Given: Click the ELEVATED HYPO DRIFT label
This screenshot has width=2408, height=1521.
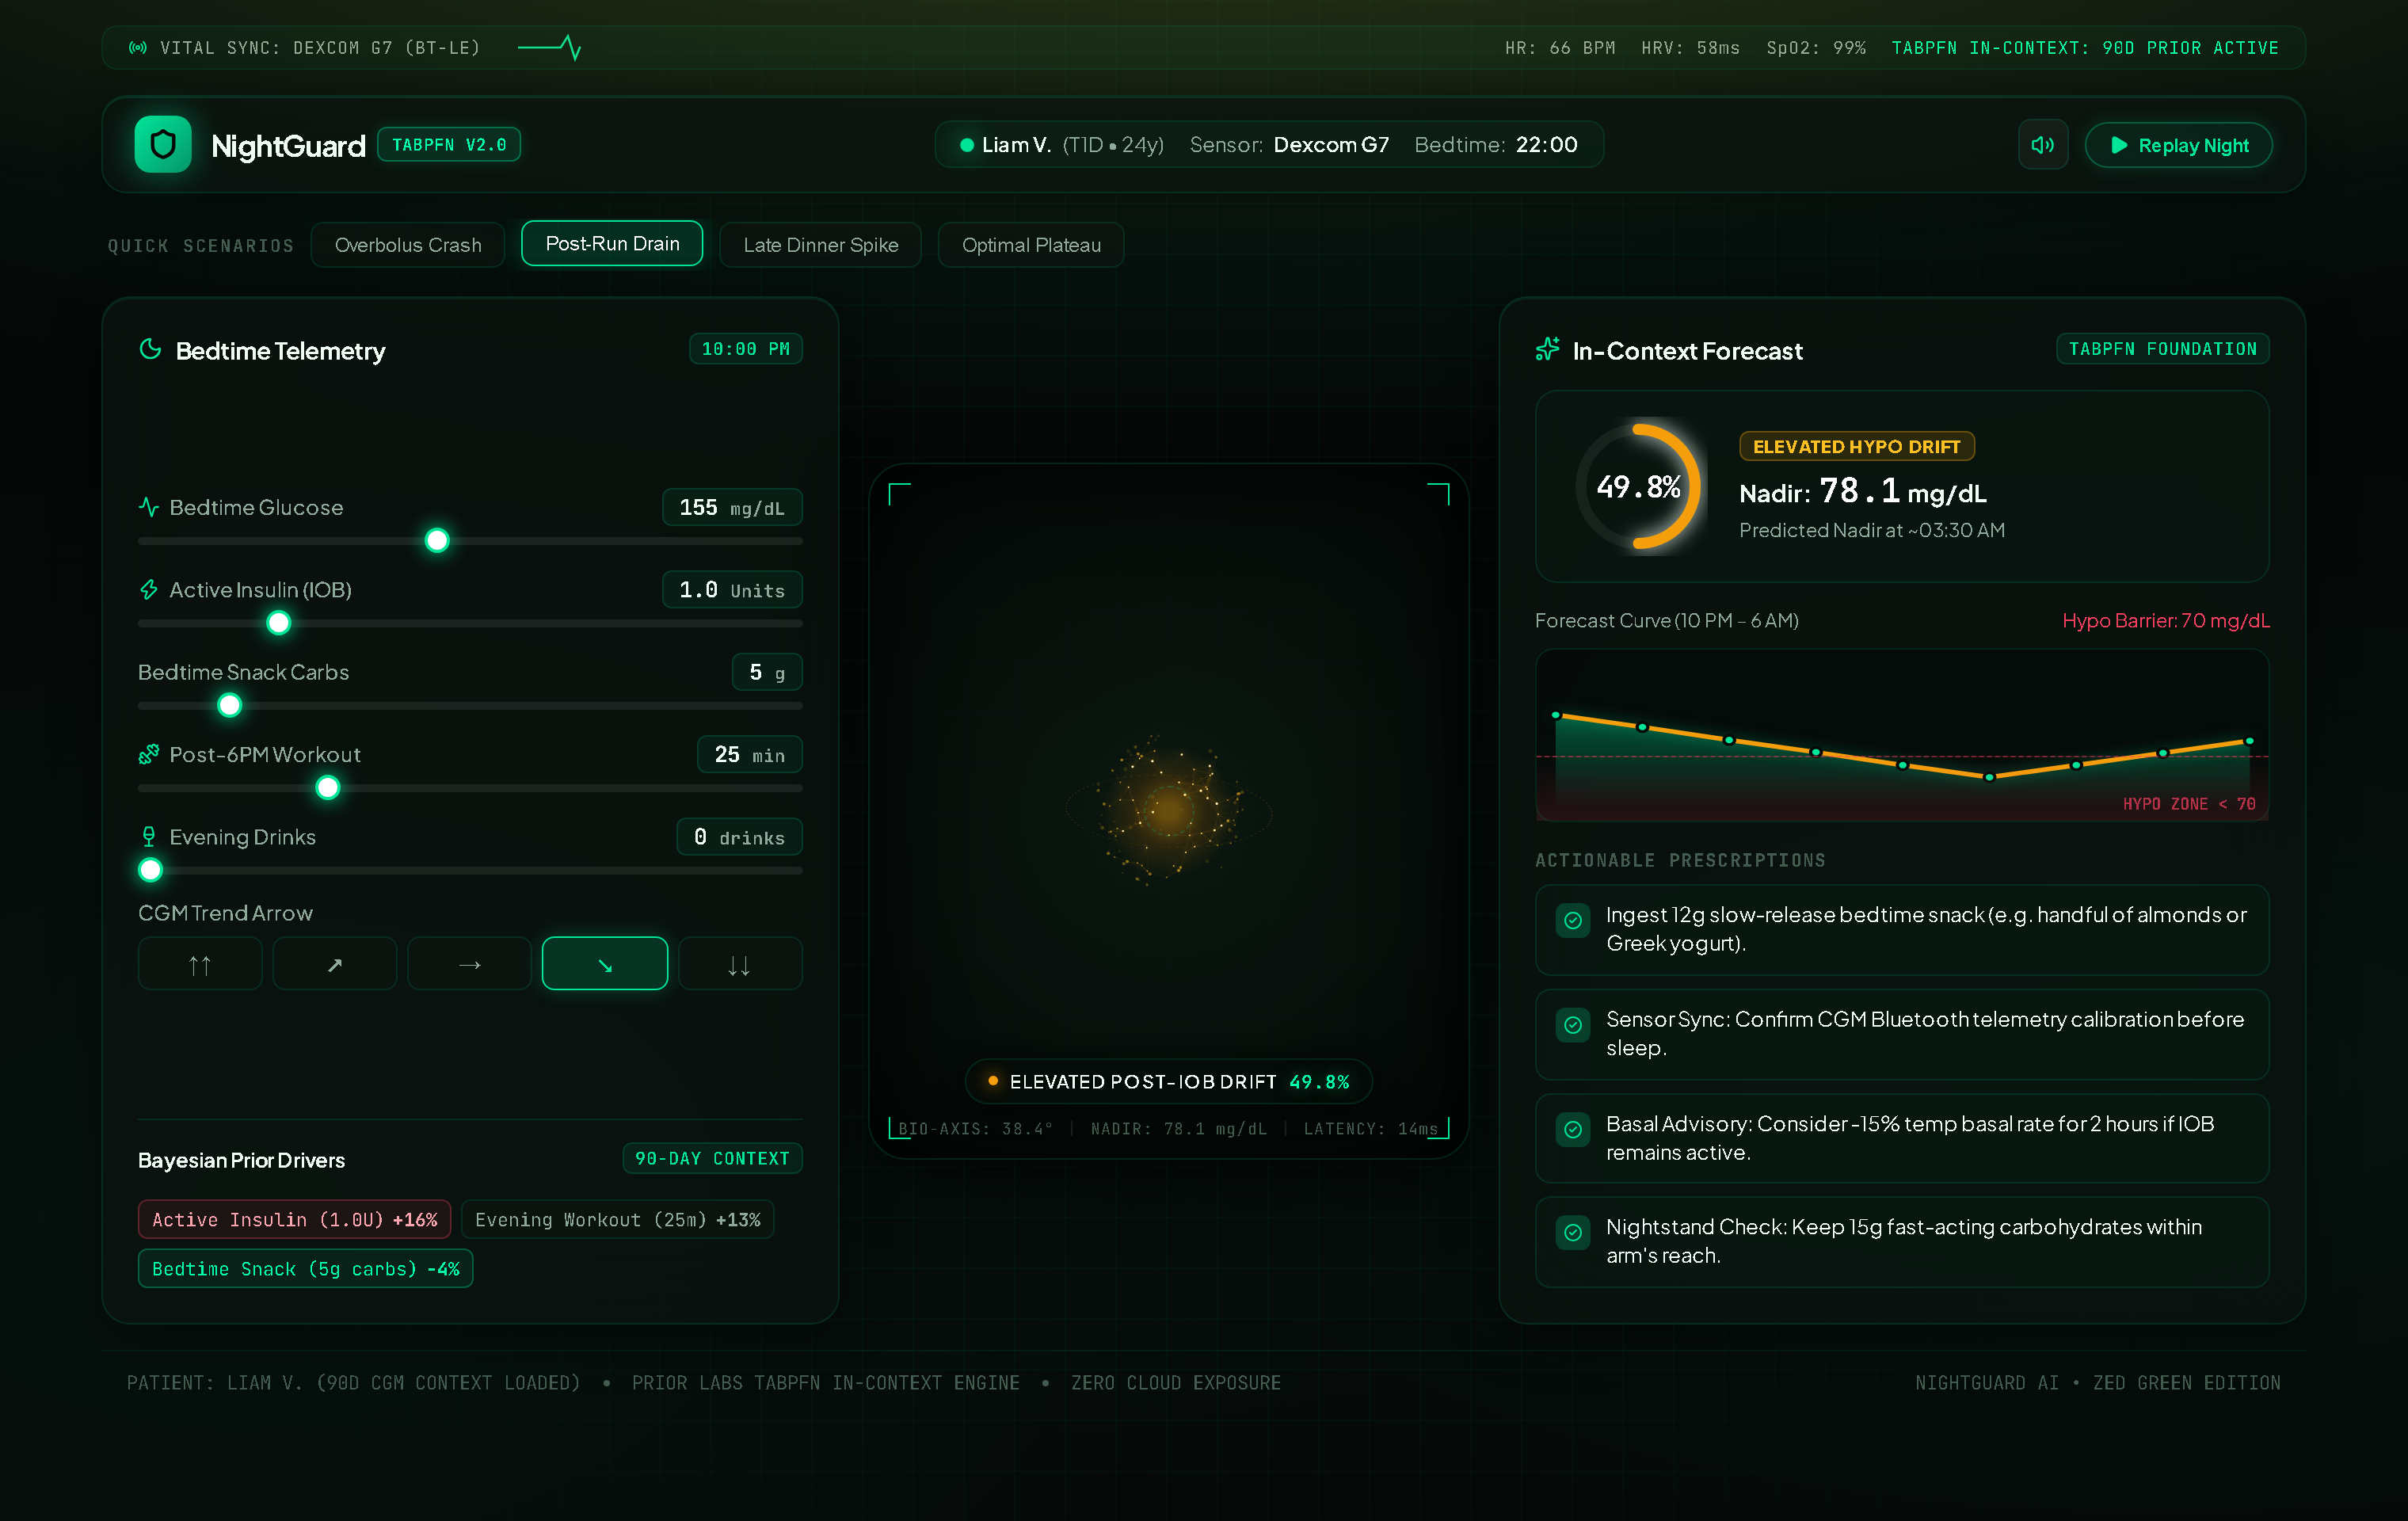Looking at the screenshot, I should point(1857,446).
